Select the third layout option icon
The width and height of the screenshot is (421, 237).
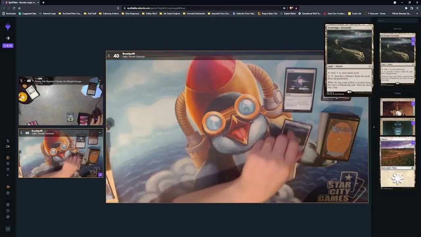click(x=8, y=169)
